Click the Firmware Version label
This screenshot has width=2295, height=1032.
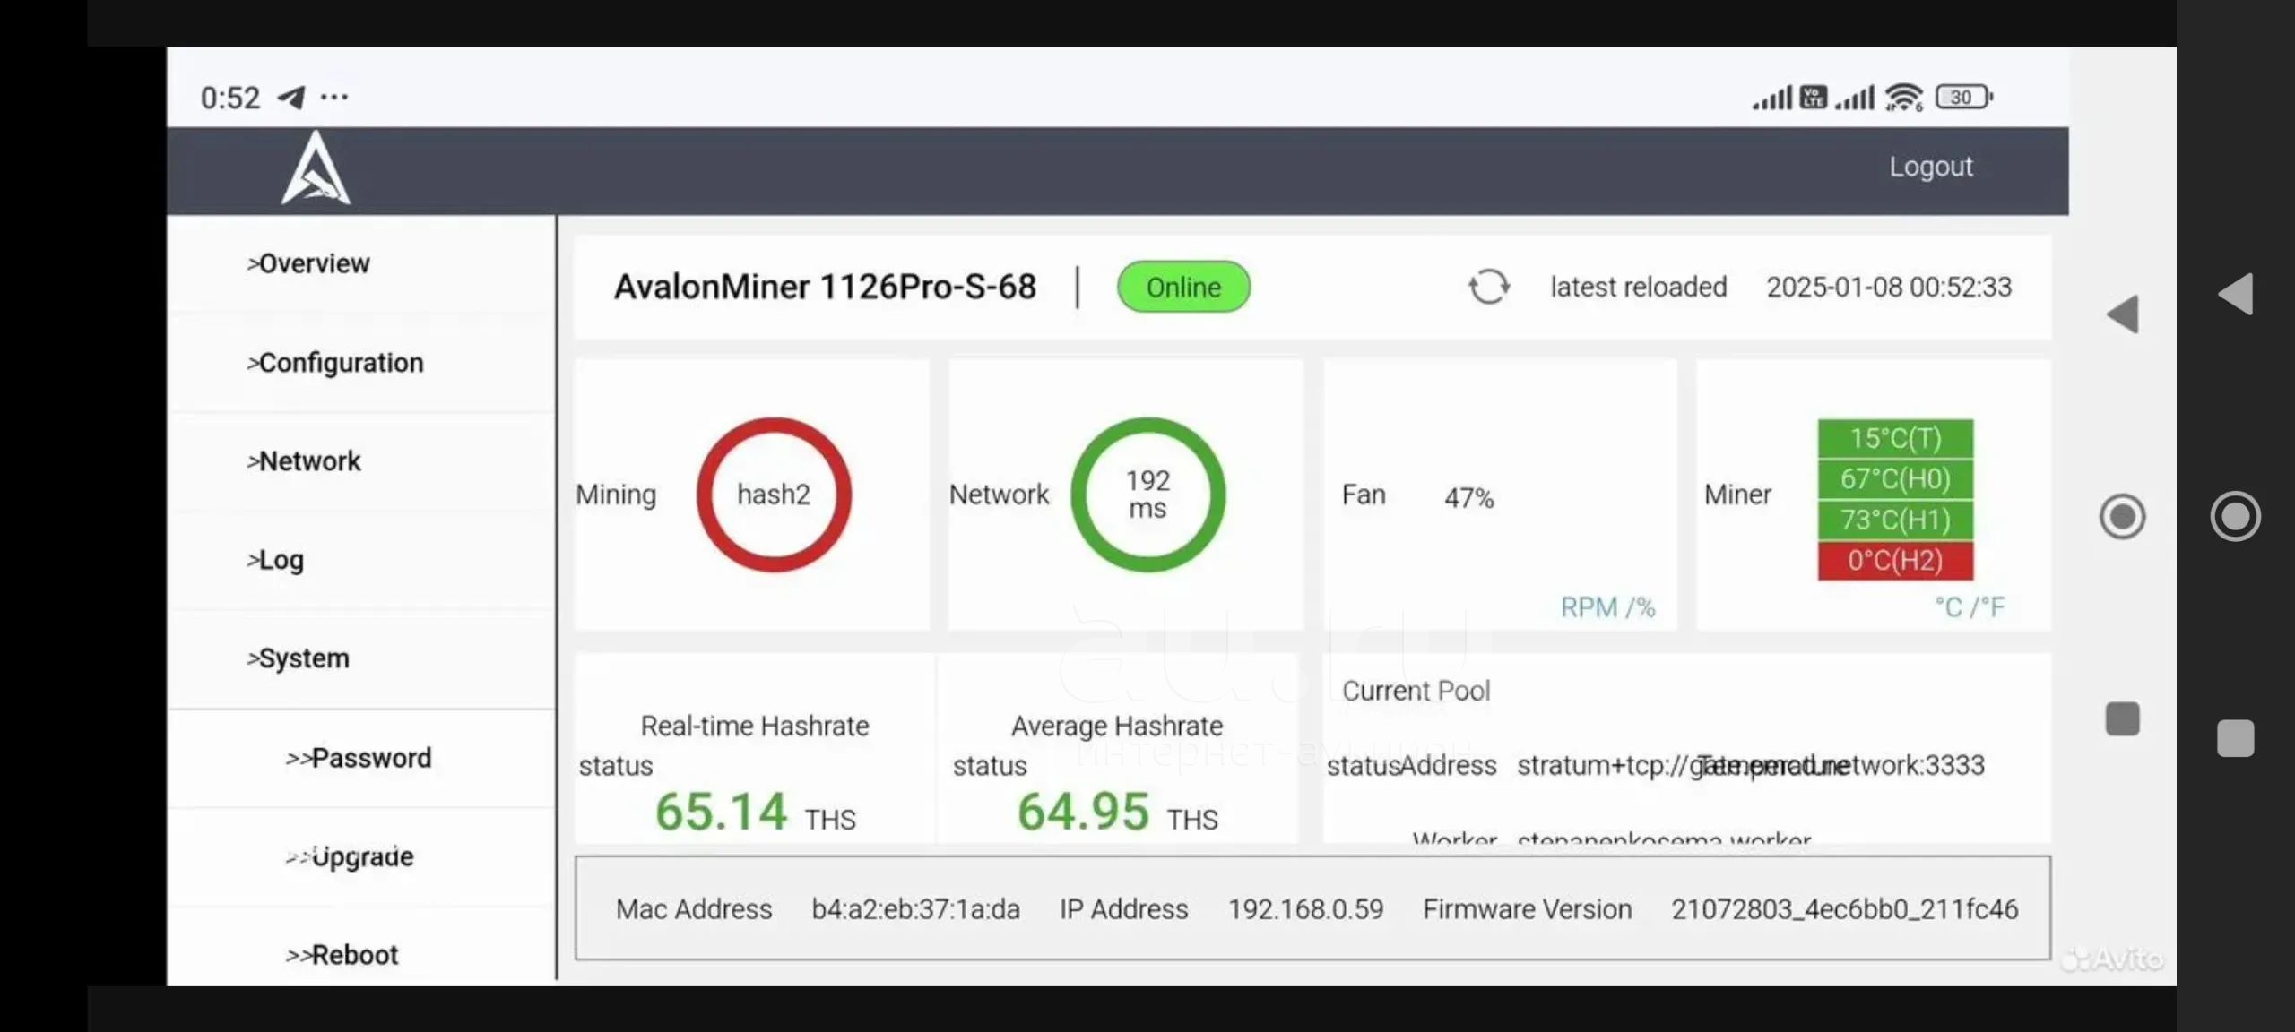tap(1527, 909)
